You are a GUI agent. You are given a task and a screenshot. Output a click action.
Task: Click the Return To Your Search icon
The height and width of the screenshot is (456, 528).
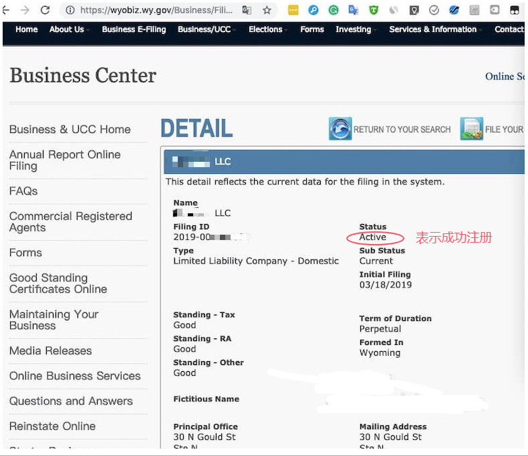[340, 129]
